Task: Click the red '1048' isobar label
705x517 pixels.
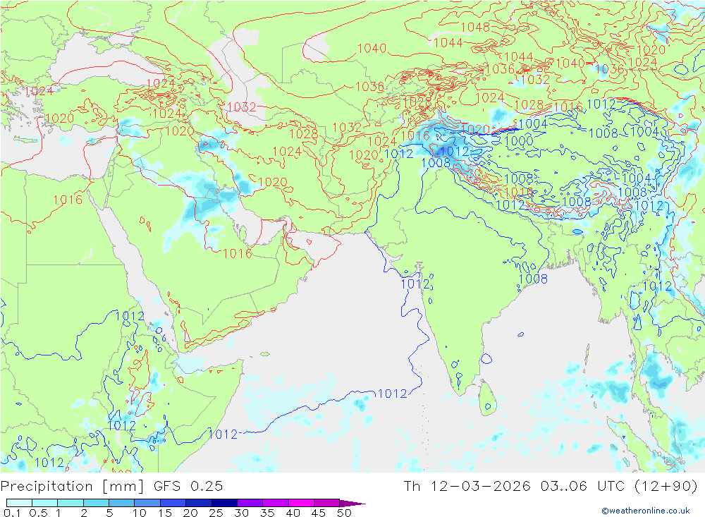Action: pyautogui.click(x=475, y=27)
